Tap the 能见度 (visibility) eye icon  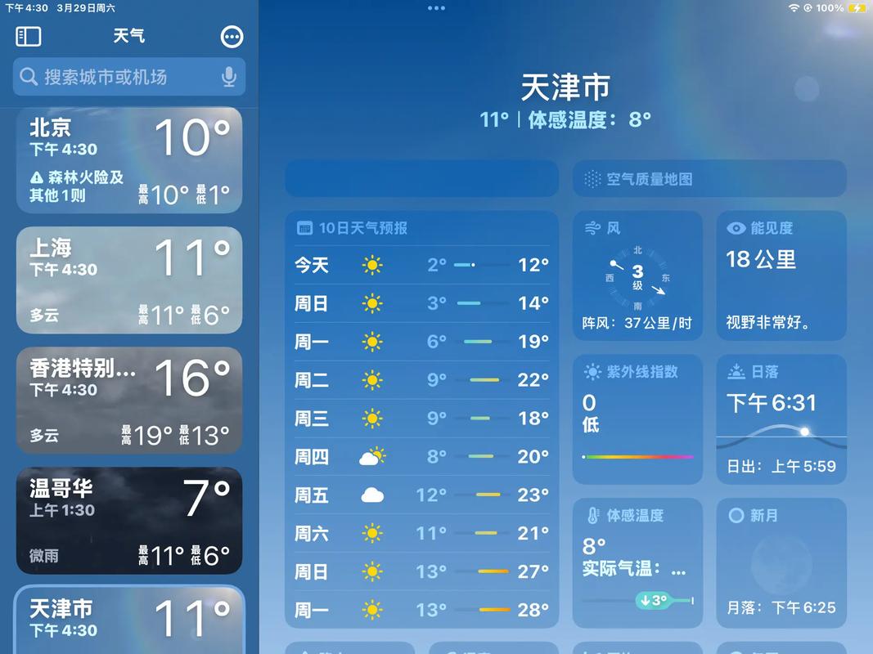click(737, 228)
